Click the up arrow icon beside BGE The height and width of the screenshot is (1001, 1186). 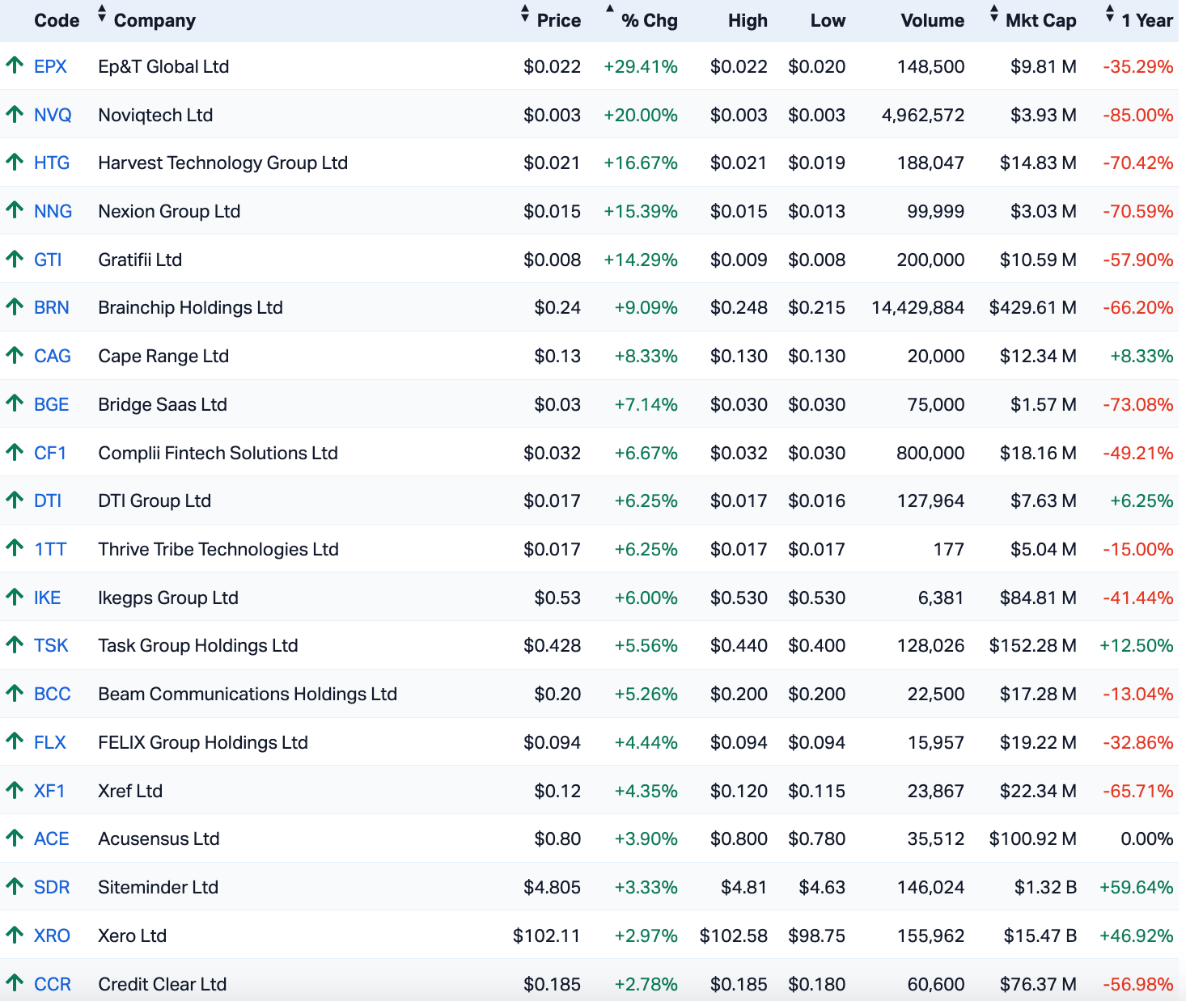click(x=15, y=403)
